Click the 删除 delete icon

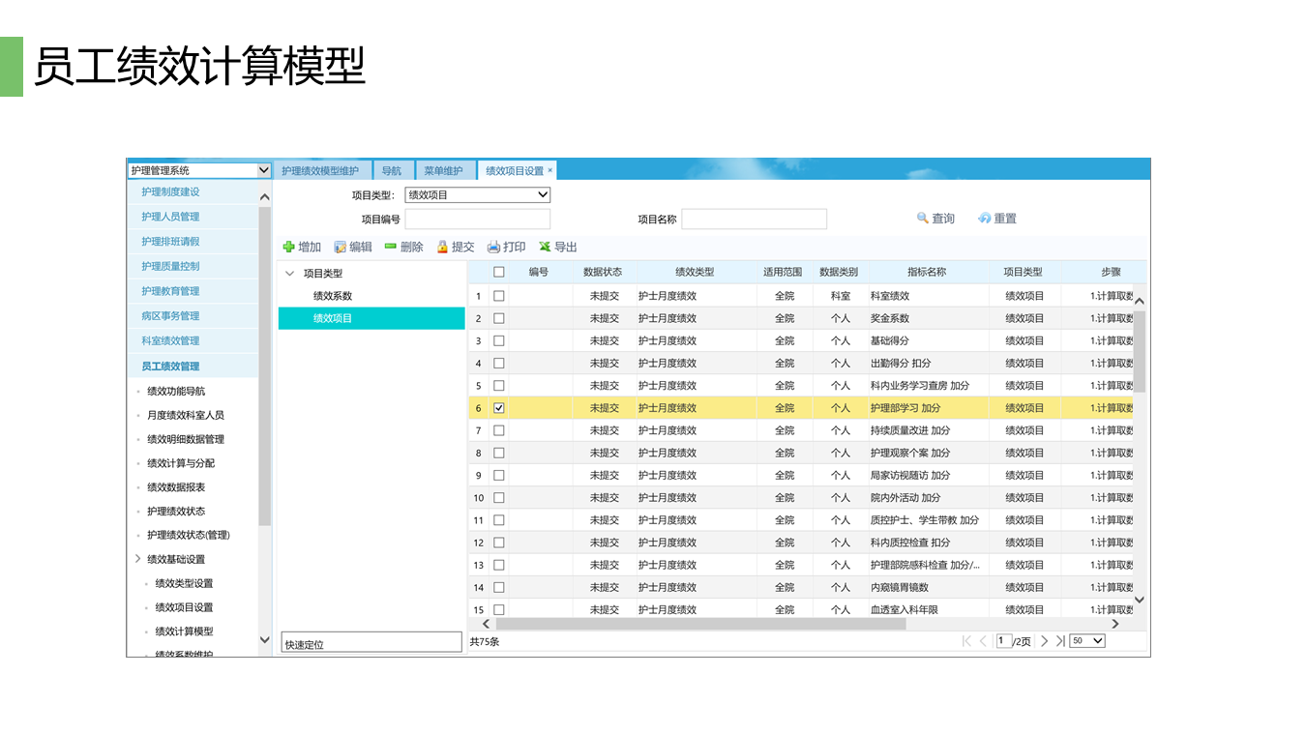pyautogui.click(x=390, y=247)
